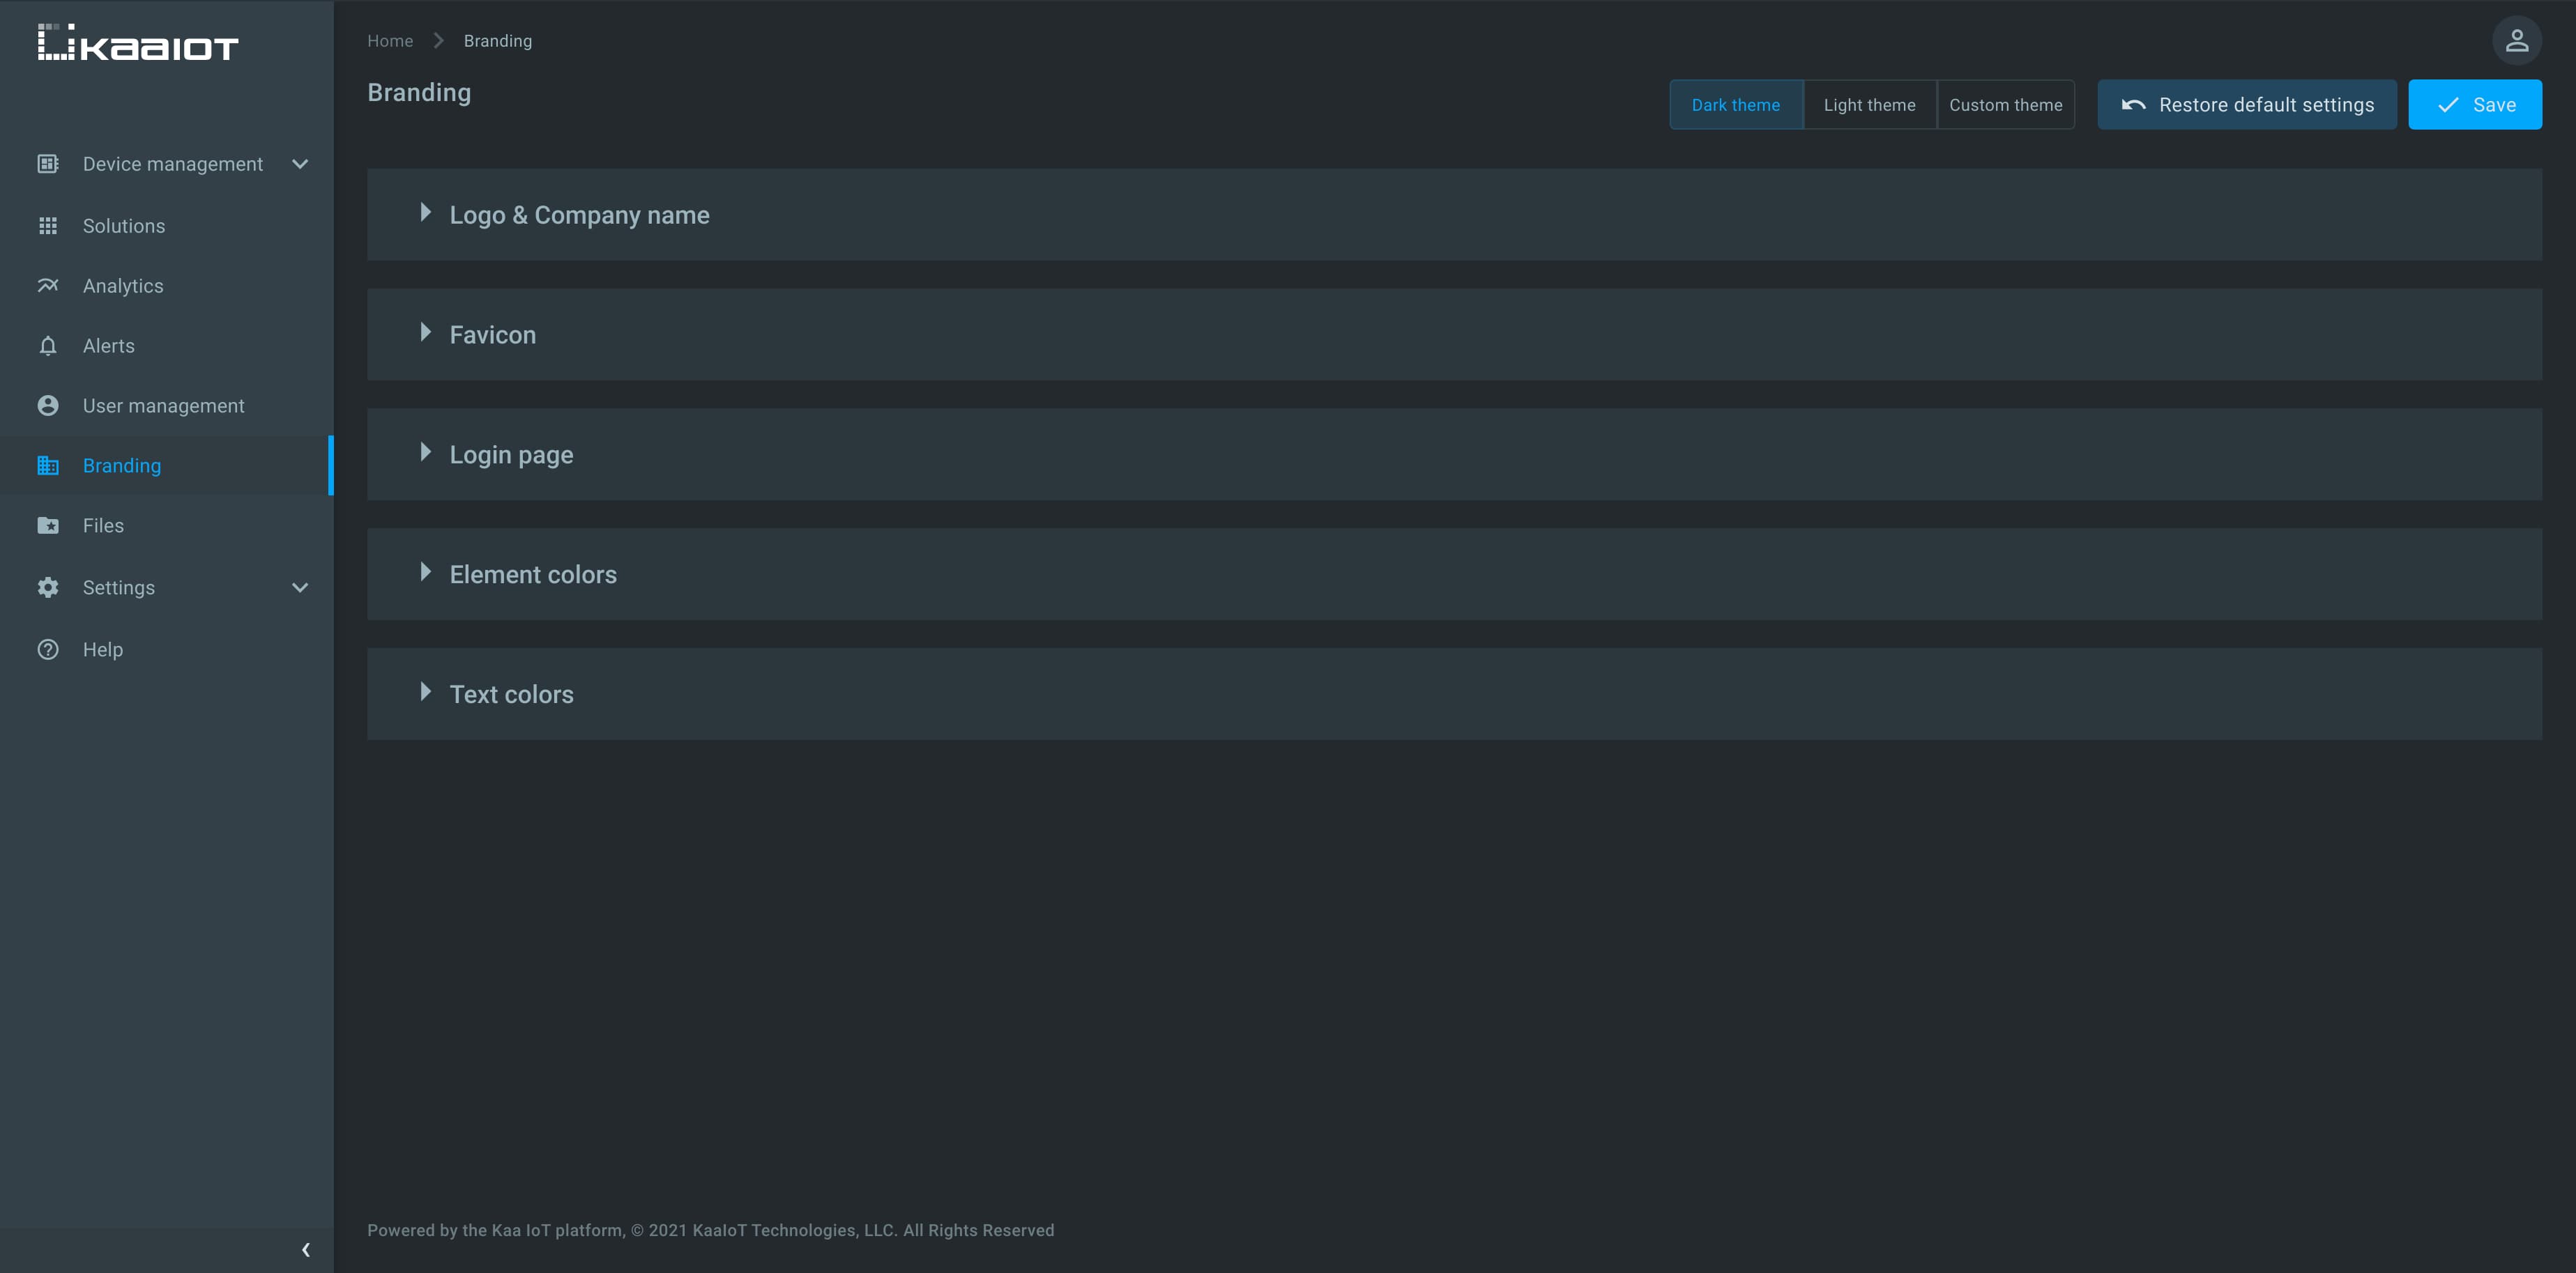Open the Alerts menu item
The width and height of the screenshot is (2576, 1273).
167,346
